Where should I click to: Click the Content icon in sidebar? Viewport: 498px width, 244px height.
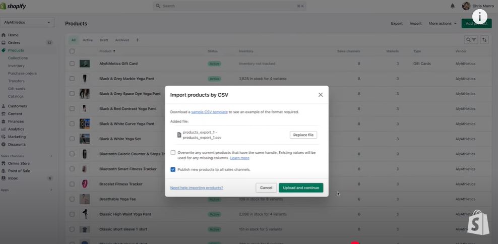(4, 114)
